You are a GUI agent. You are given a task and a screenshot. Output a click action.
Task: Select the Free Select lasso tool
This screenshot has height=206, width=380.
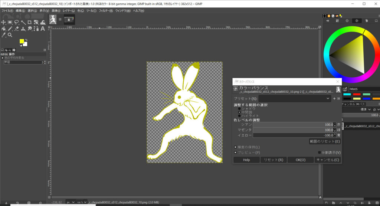coord(16,22)
